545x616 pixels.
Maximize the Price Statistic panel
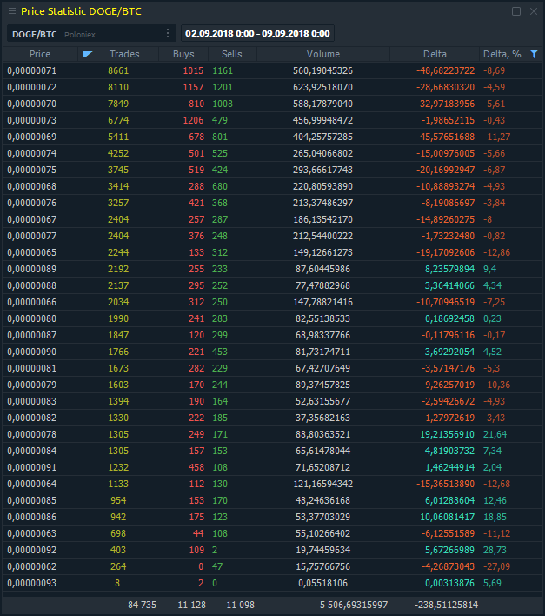516,11
